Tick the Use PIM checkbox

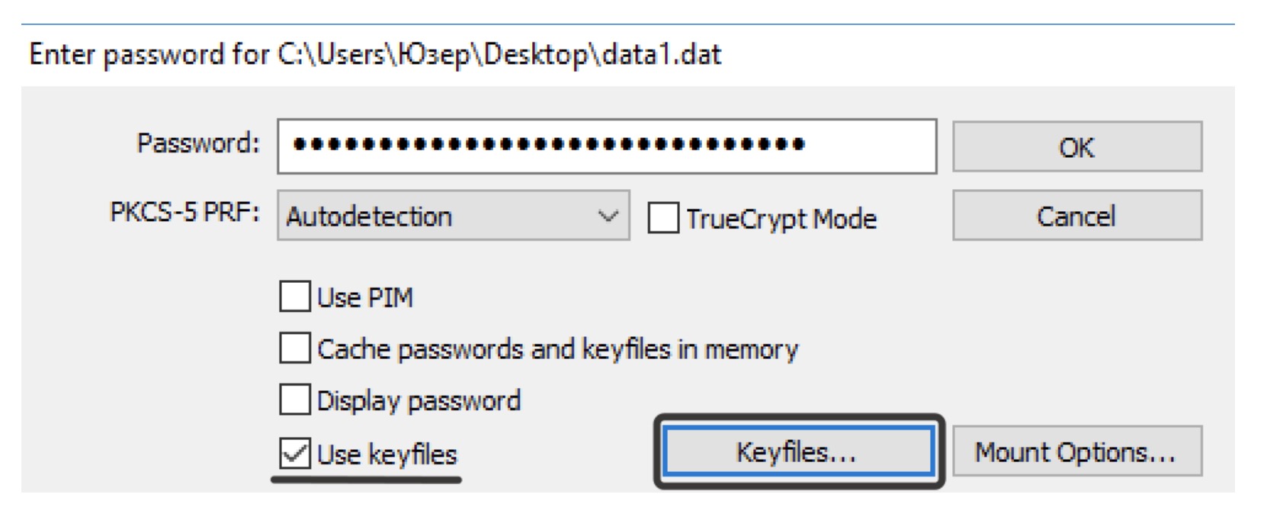(x=295, y=297)
